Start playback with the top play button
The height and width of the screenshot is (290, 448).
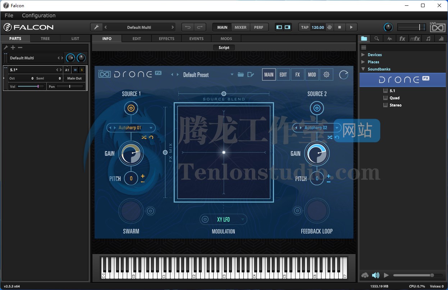click(351, 27)
